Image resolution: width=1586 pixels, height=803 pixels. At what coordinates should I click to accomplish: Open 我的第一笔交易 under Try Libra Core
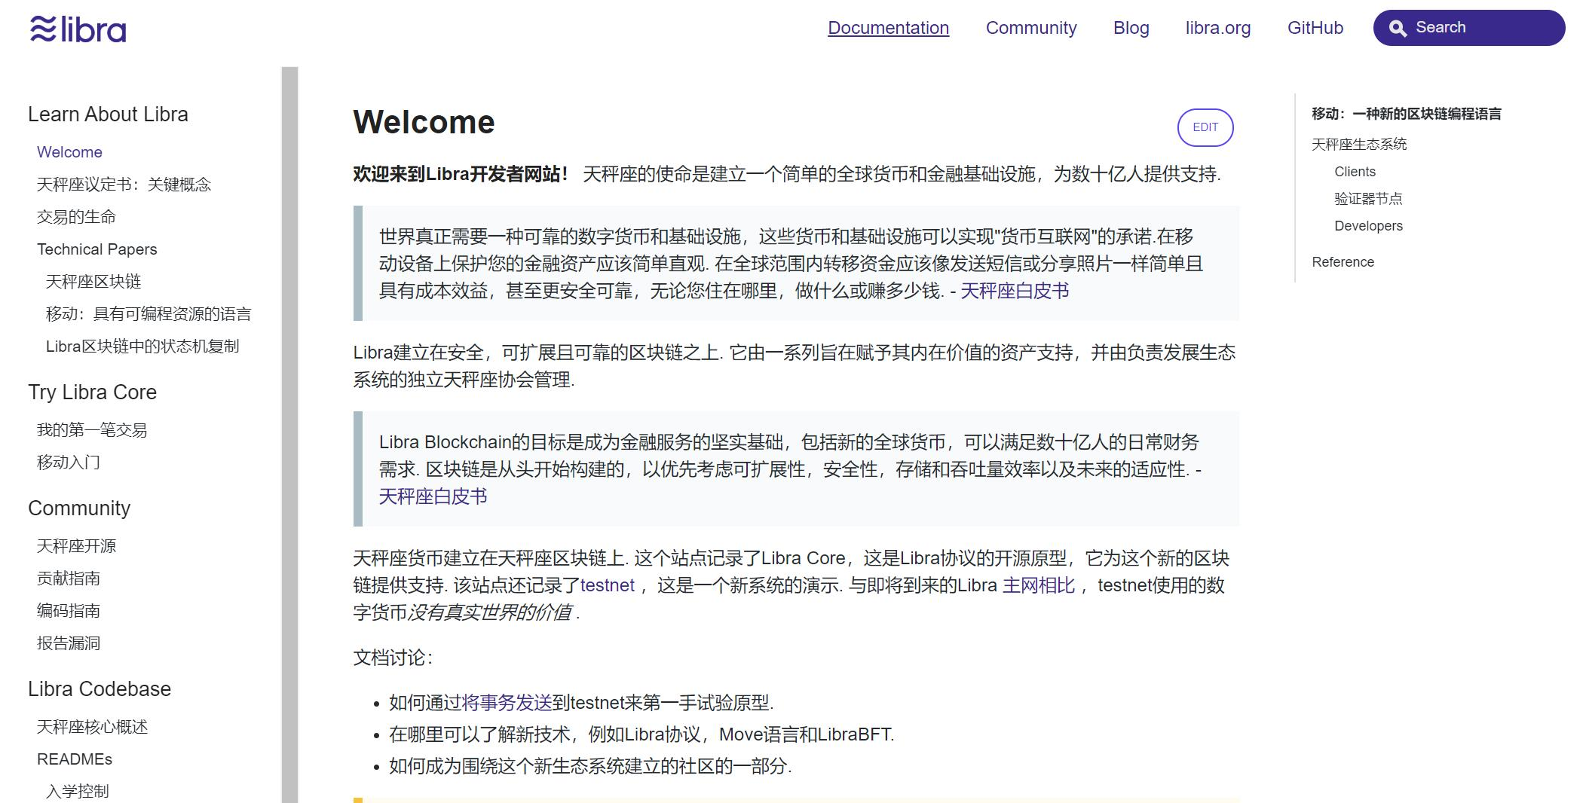coord(92,430)
